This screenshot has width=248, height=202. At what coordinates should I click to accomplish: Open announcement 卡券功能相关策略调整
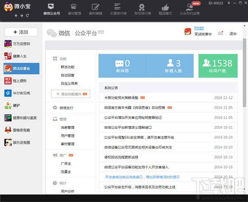pos(121,98)
